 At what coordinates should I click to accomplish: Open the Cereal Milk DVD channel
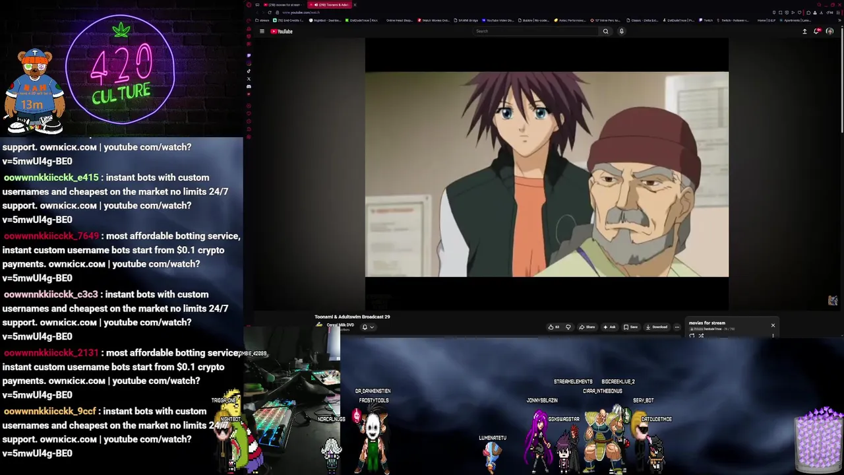(x=340, y=325)
